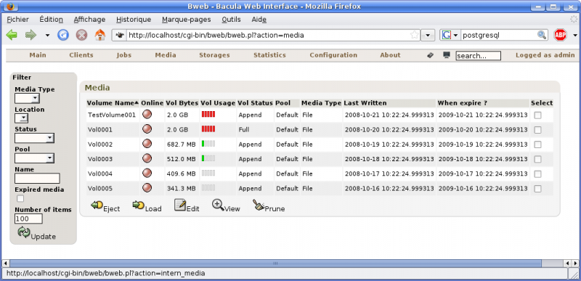Select the Vol0004 checkbox

pos(537,174)
